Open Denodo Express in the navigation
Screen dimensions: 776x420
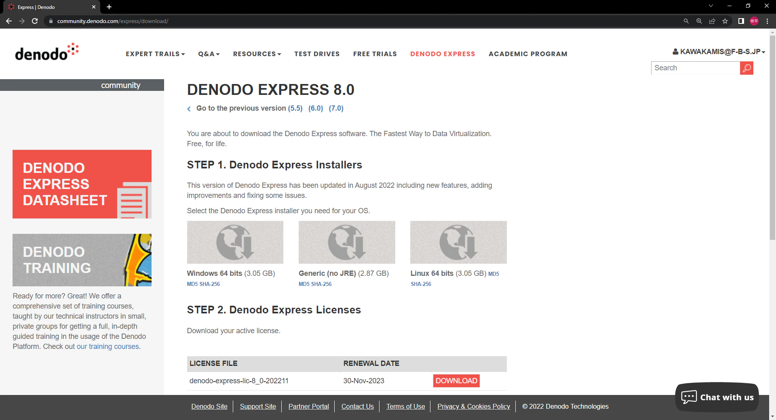[443, 54]
